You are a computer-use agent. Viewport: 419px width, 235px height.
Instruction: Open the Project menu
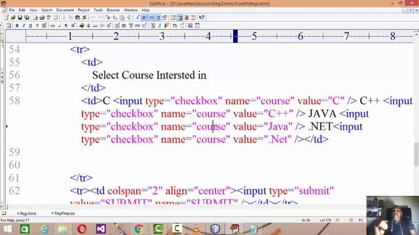point(83,10)
